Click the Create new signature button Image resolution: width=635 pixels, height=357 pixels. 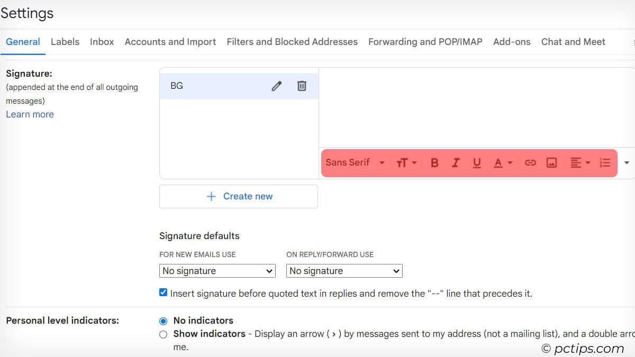pyautogui.click(x=238, y=196)
